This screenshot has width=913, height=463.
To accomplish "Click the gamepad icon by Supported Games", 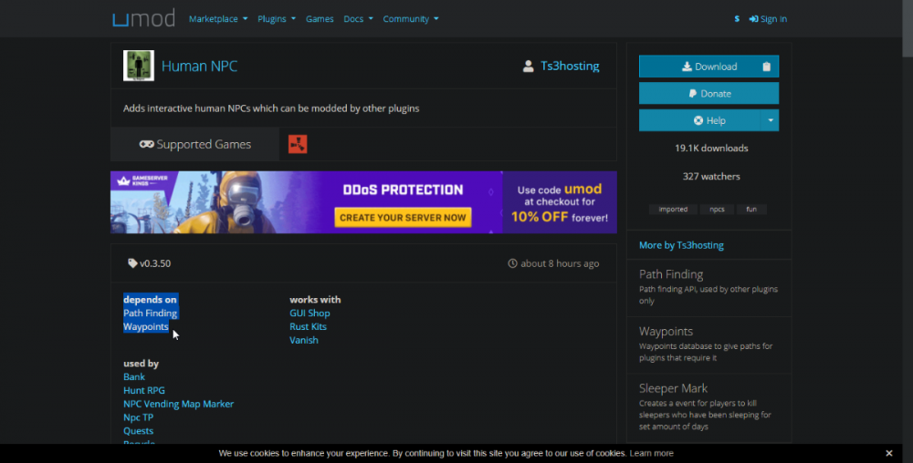I will pyautogui.click(x=147, y=144).
